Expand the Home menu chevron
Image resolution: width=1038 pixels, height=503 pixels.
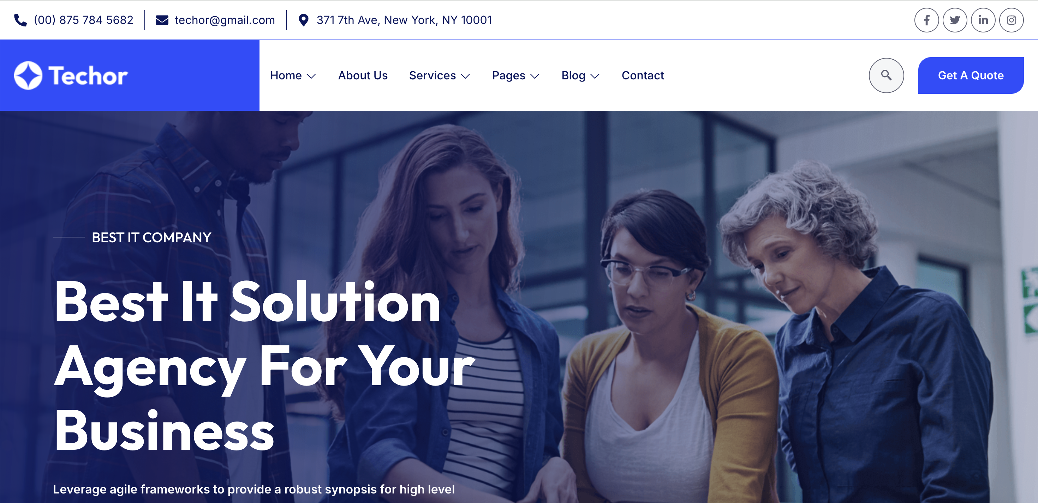coord(311,76)
